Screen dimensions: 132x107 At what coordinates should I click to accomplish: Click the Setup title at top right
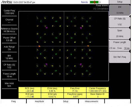point(120,2)
